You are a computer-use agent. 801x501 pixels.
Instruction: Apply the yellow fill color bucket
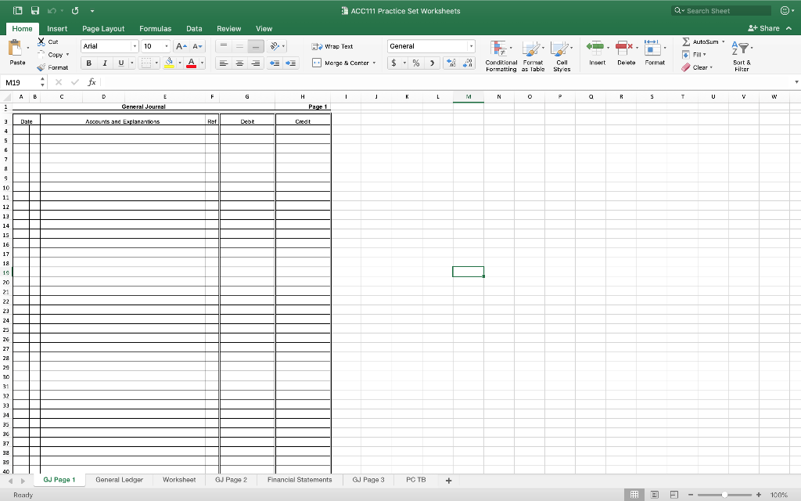coord(169,63)
